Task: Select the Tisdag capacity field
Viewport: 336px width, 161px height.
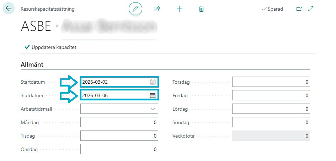Action: coord(119,136)
